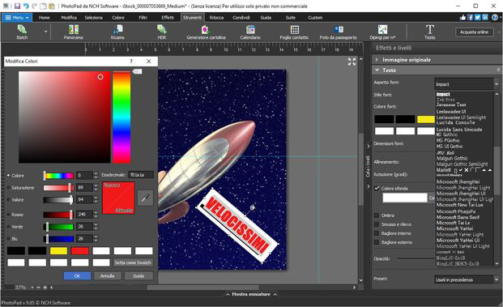Open the help question mark icon
This screenshot has height=307, width=503.
point(495,17)
